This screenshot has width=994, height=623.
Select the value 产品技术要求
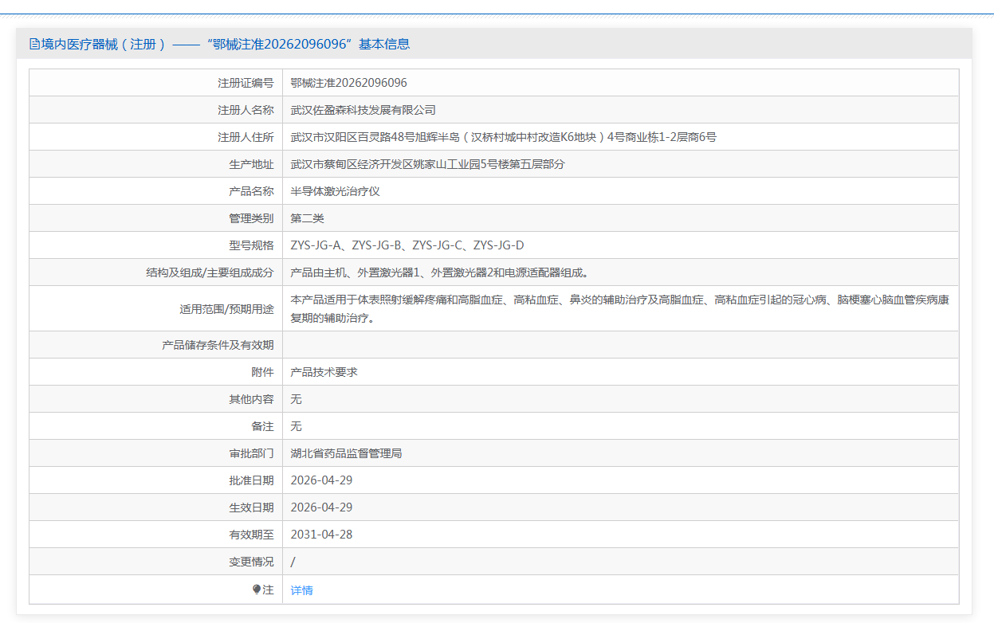tap(324, 372)
